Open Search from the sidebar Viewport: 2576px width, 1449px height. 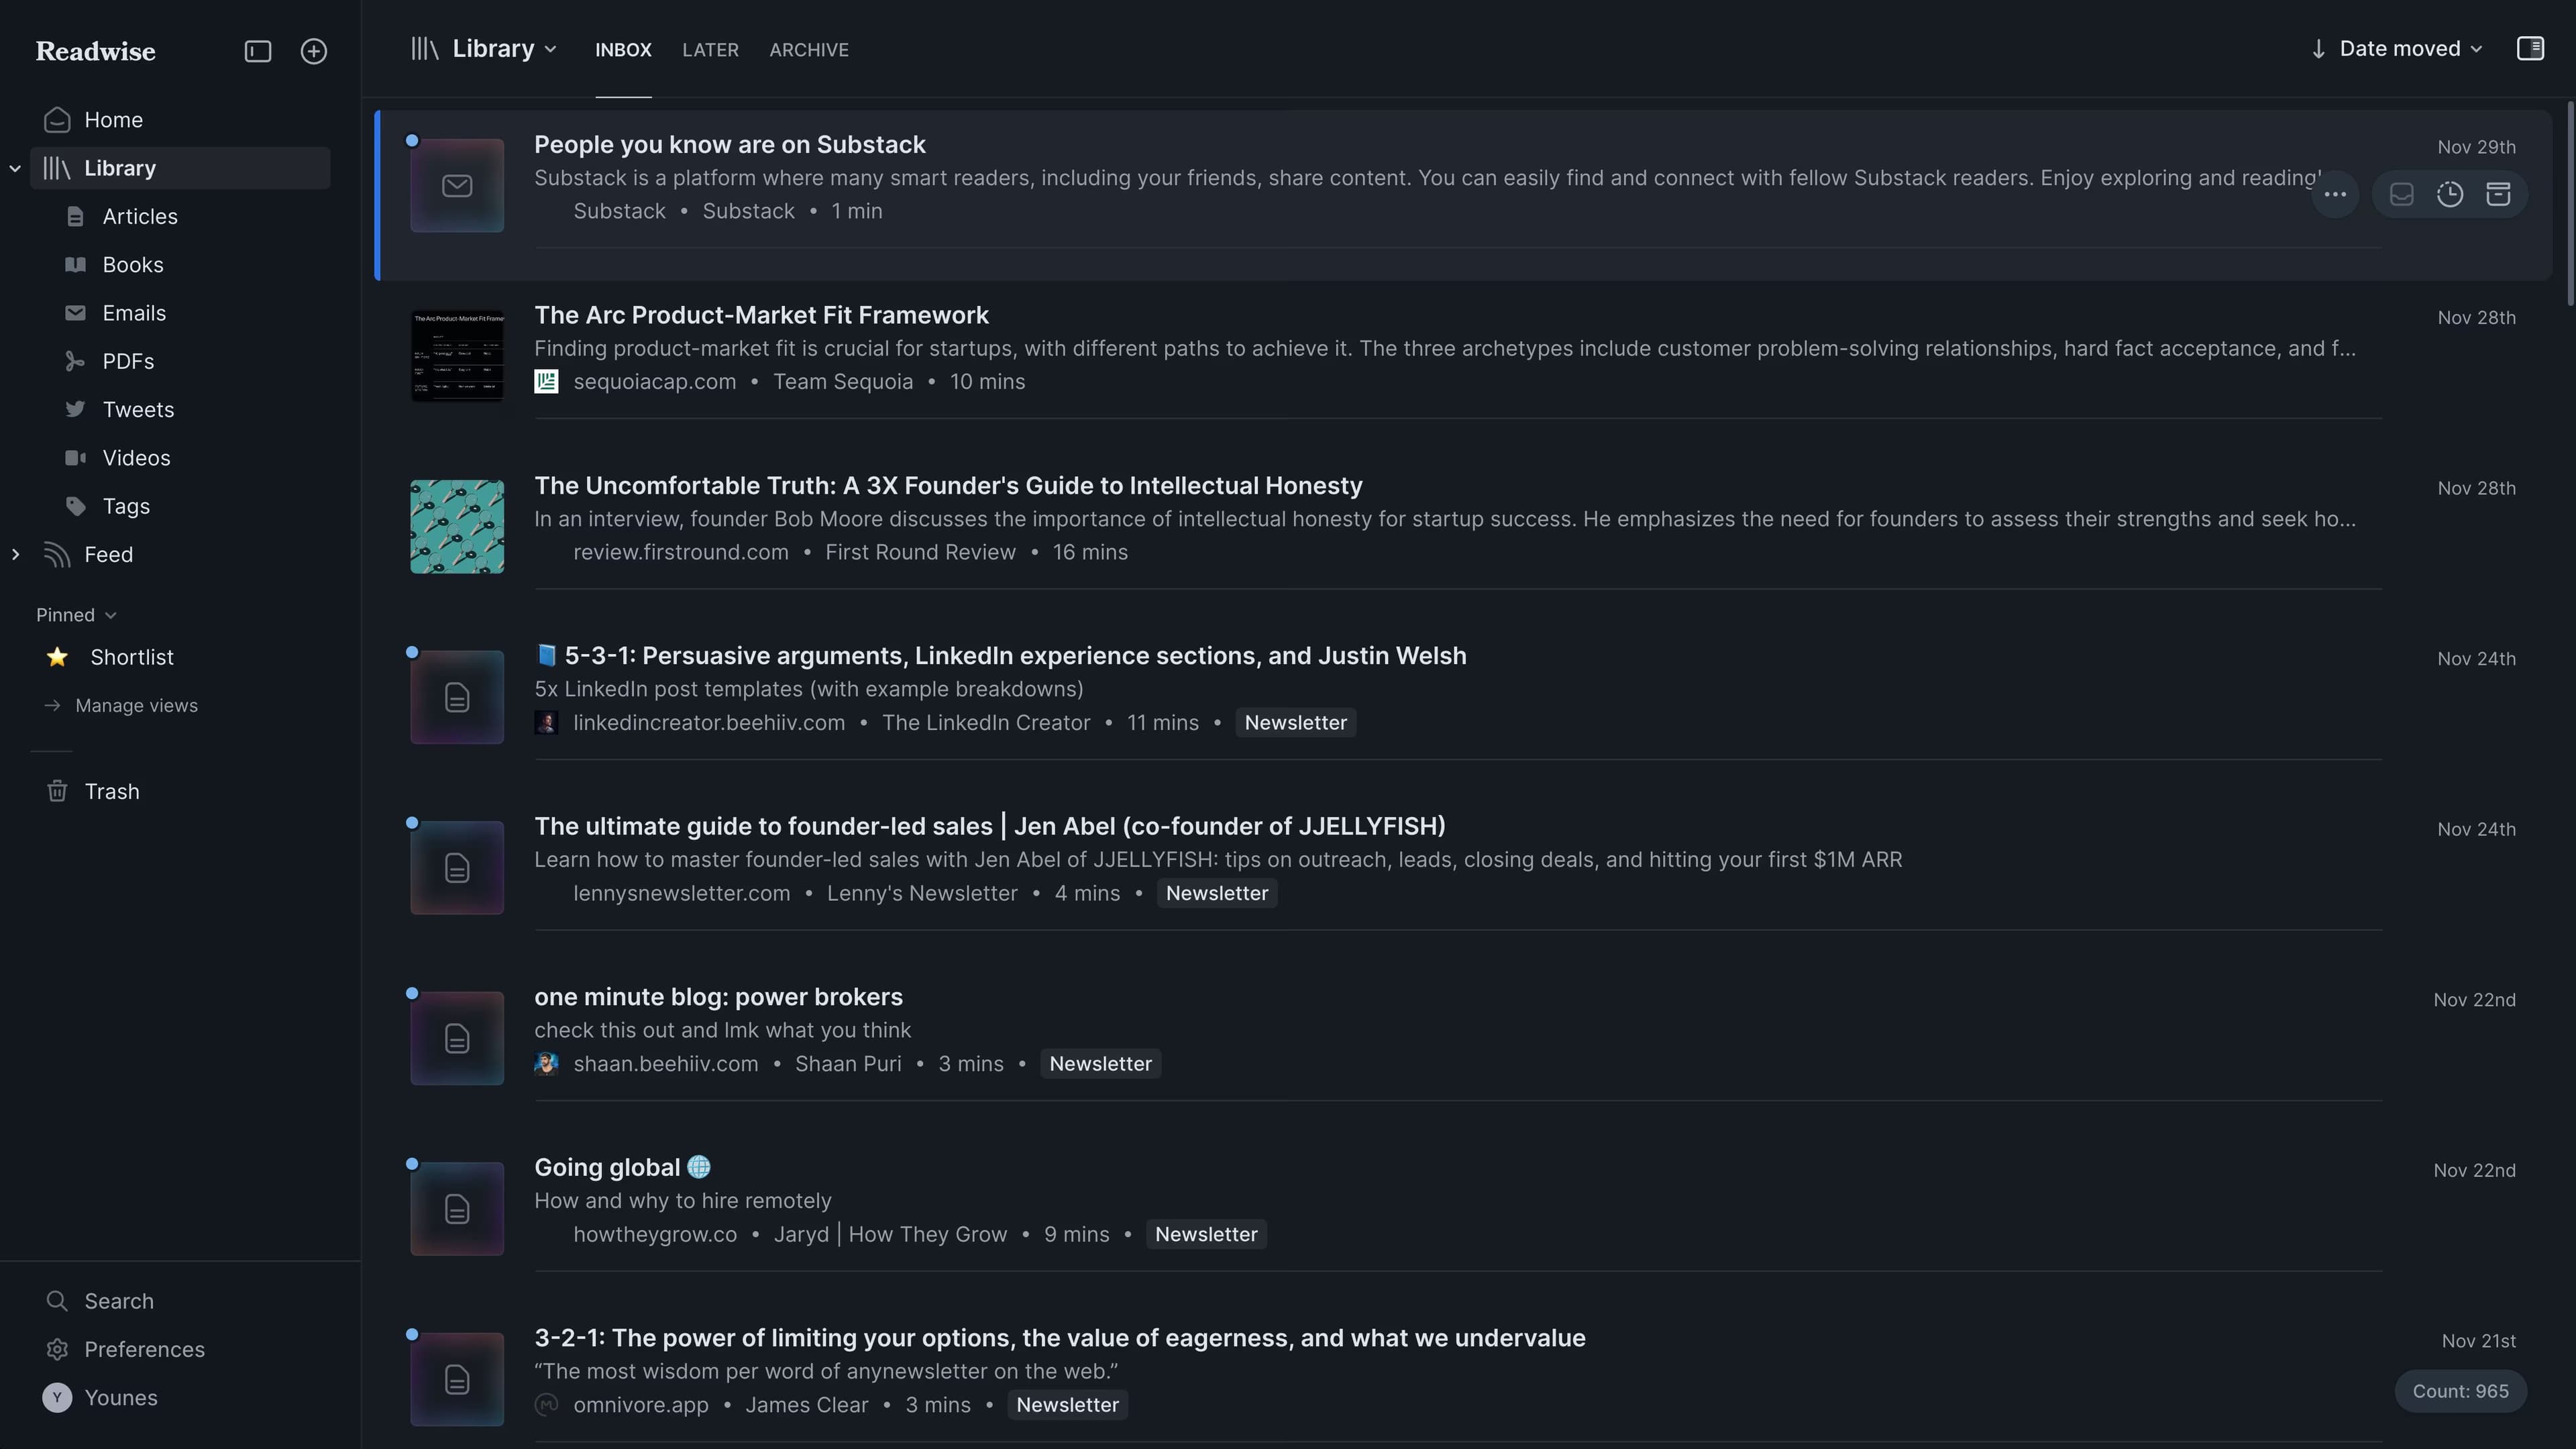(x=118, y=1301)
